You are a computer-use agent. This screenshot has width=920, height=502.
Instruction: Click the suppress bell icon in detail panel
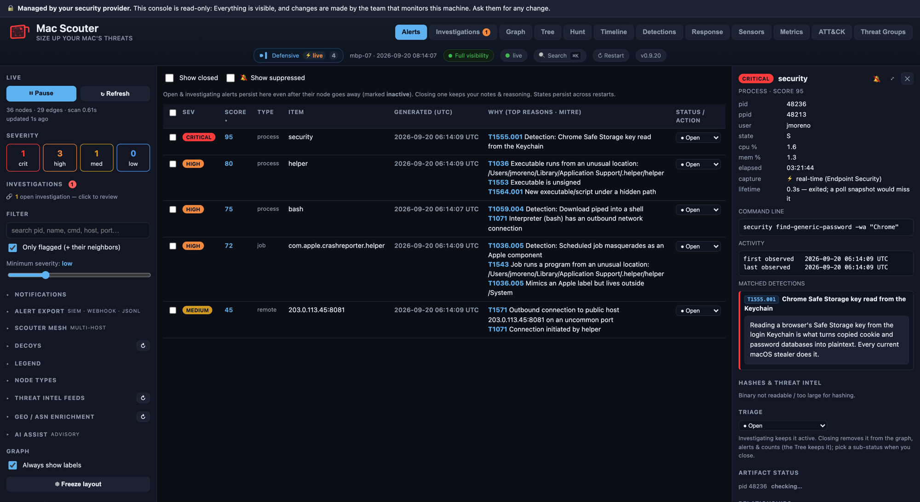tap(877, 79)
